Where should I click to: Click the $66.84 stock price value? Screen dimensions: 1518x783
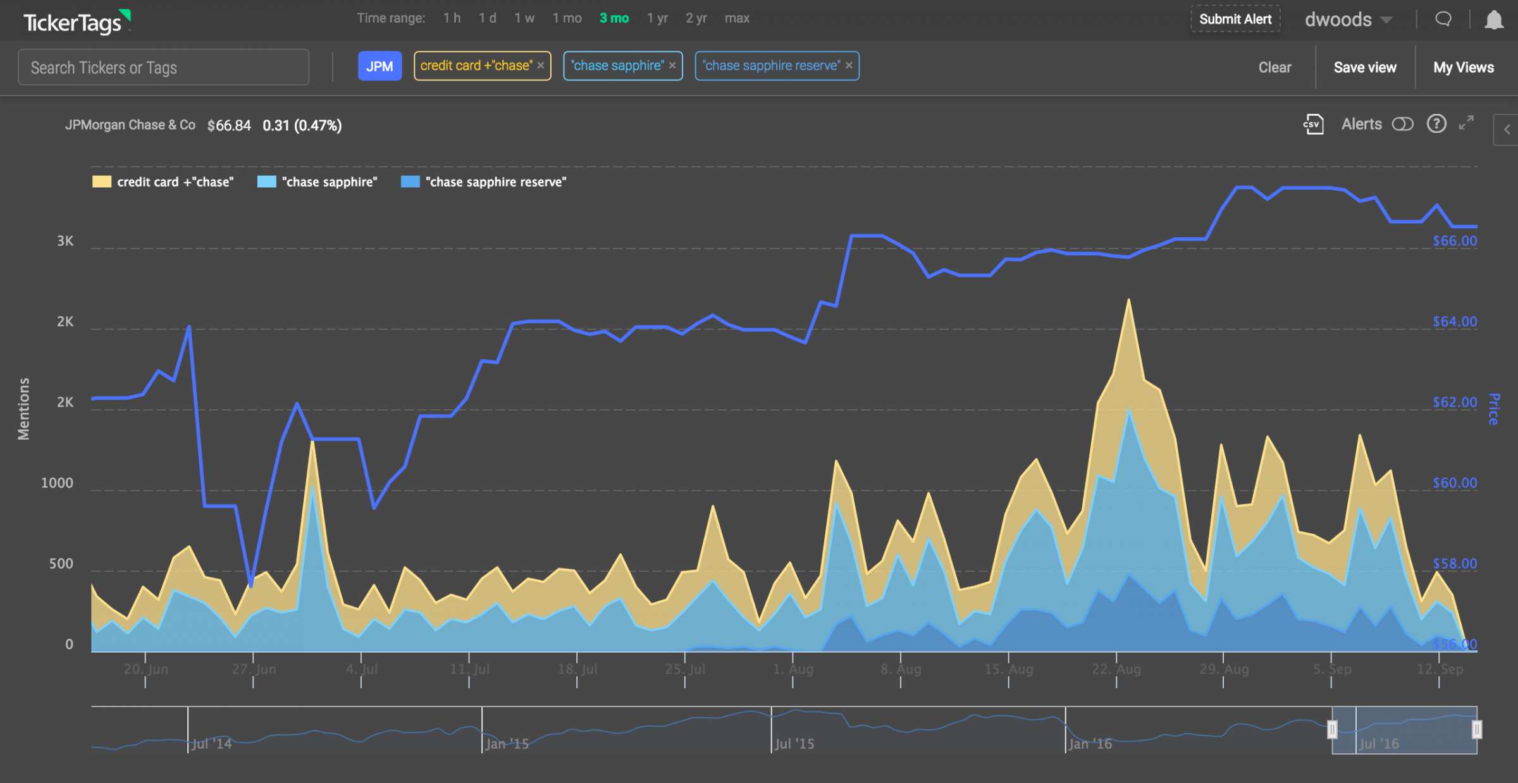[x=229, y=125]
